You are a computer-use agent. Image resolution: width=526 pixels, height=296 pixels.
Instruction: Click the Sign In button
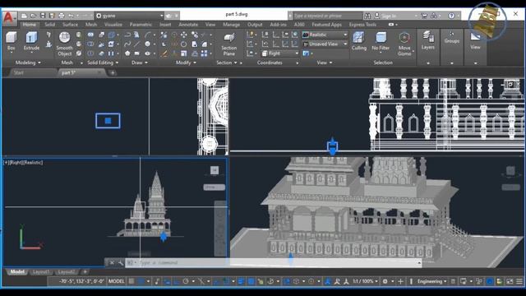pos(390,16)
